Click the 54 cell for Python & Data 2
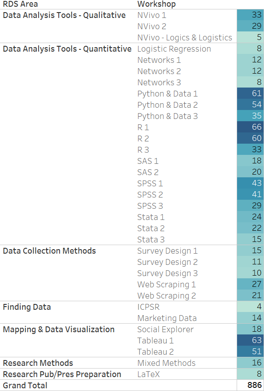 click(250, 105)
